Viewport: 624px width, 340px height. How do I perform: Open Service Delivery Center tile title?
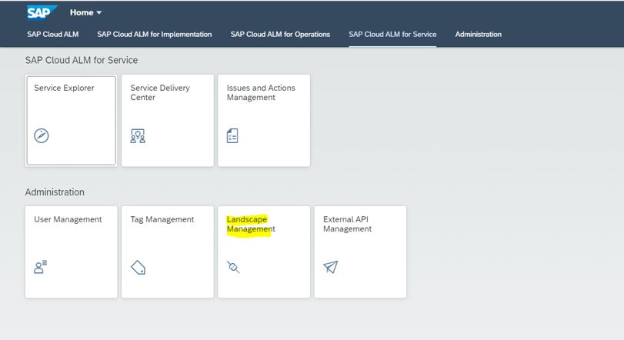pyautogui.click(x=160, y=92)
